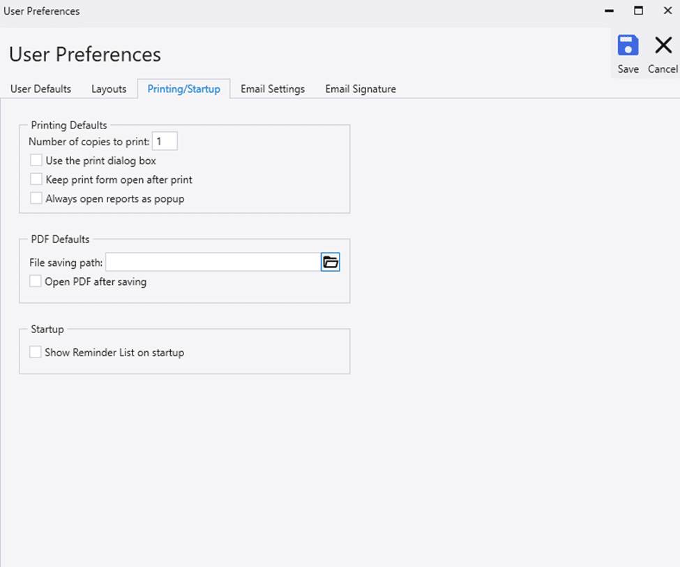This screenshot has height=567, width=680.
Task: Open the folder browse icon for file path
Action: (331, 262)
